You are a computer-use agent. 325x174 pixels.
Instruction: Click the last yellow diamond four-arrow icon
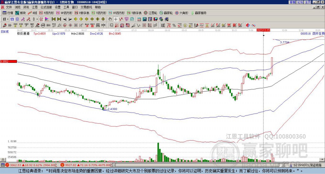click(x=103, y=19)
